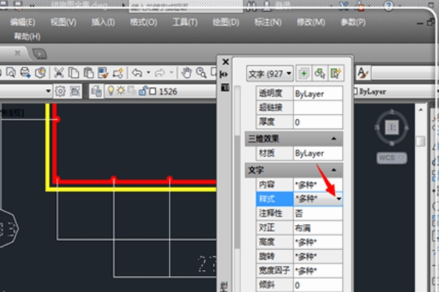Viewport: 439px width, 292px height.
Task: Undo the last action
Action: pos(137,73)
